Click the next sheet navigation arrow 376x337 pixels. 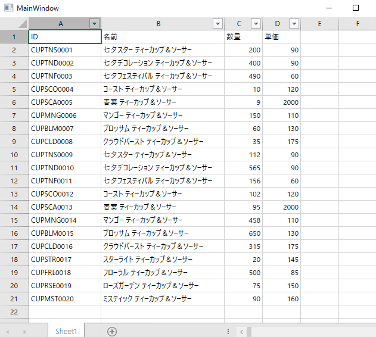(24, 331)
